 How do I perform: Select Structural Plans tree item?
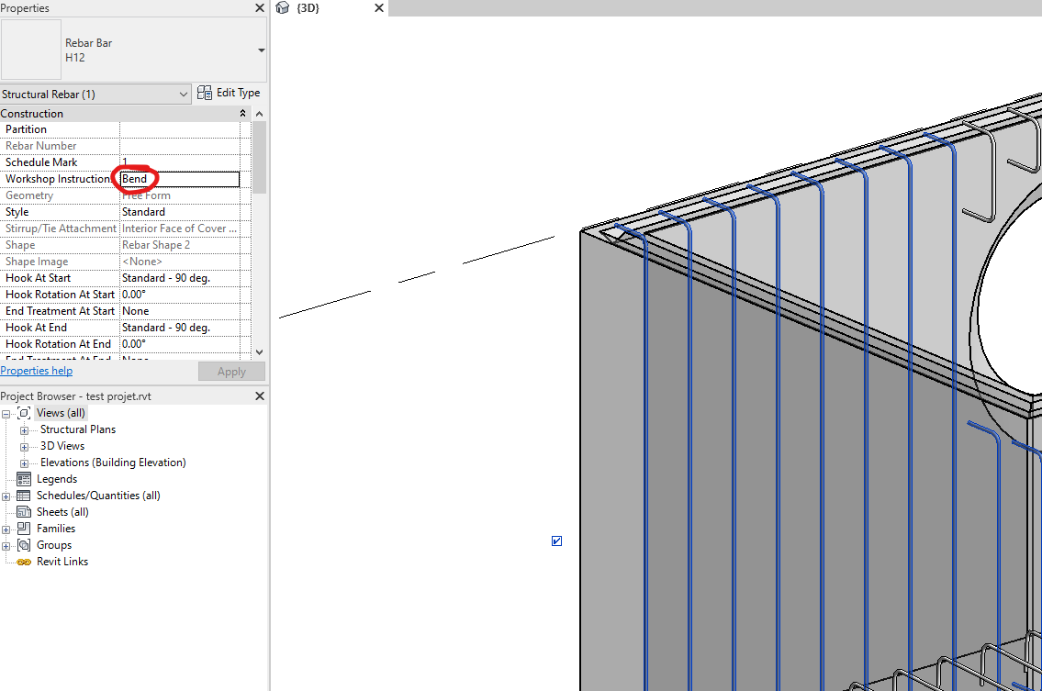point(78,429)
